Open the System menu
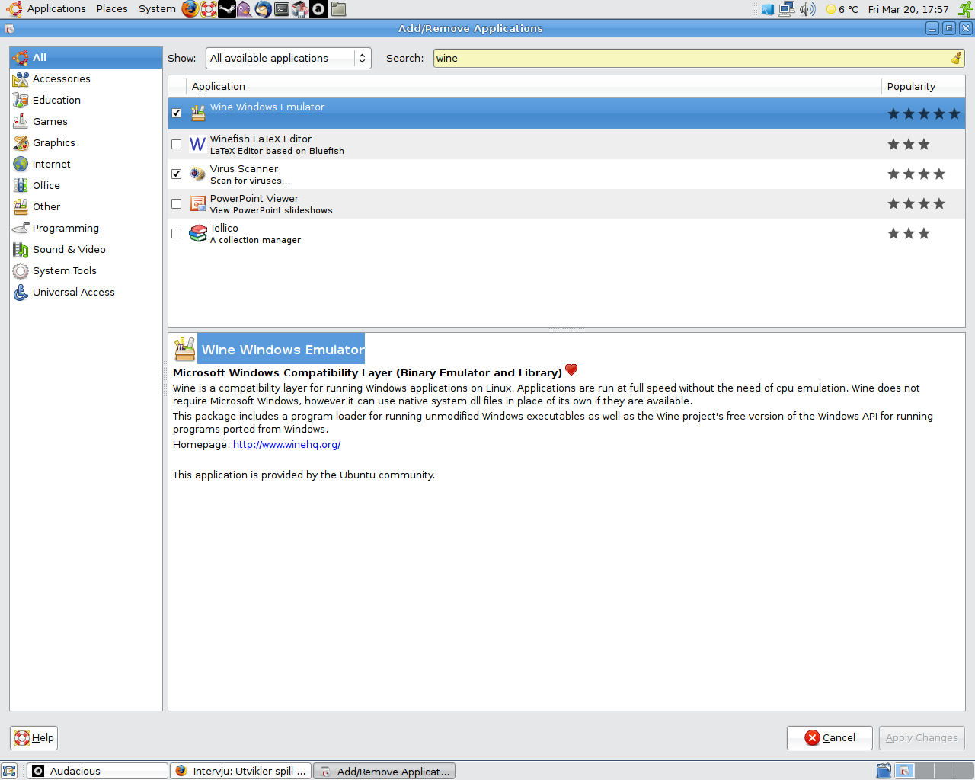 (x=157, y=9)
